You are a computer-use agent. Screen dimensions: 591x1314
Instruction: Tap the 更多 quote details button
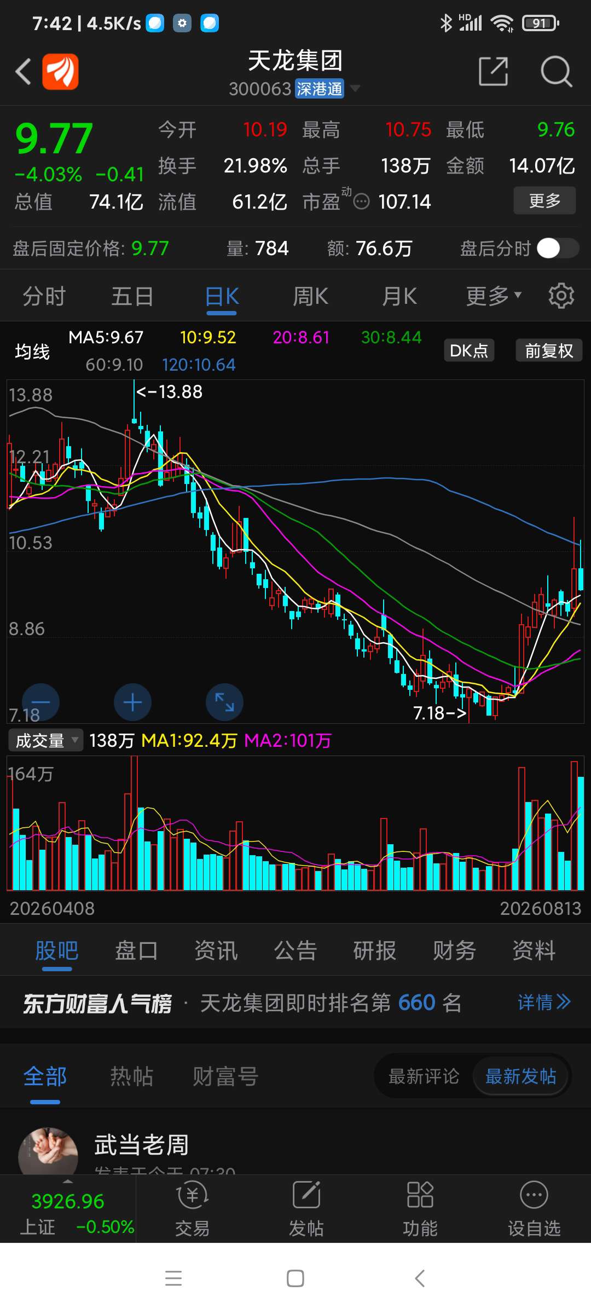click(x=544, y=200)
